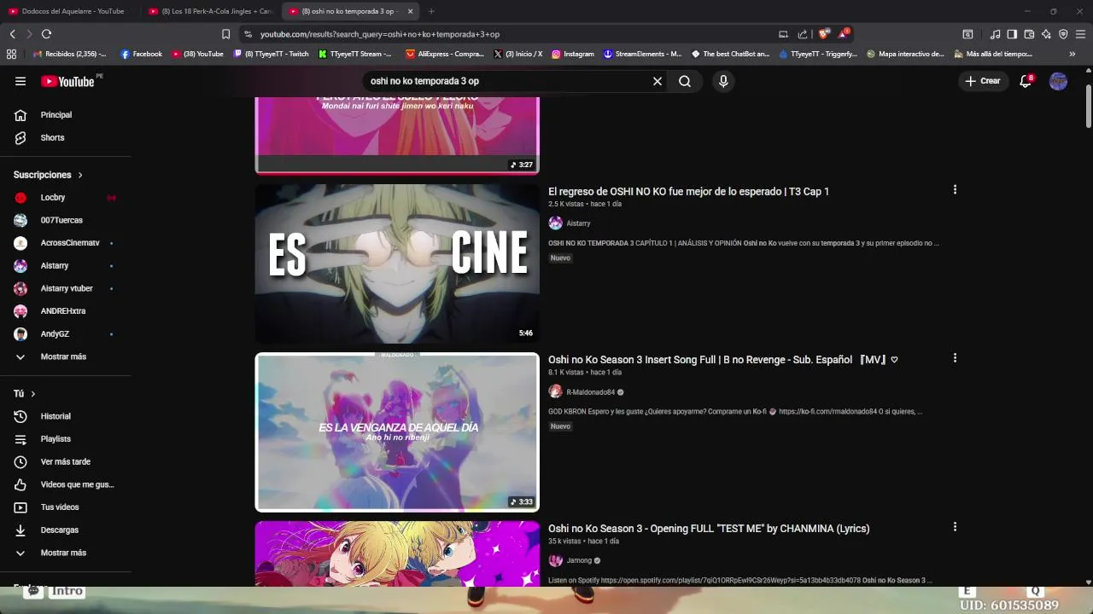Open Brave Wallet icon
This screenshot has height=614, width=1093.
[1029, 34]
